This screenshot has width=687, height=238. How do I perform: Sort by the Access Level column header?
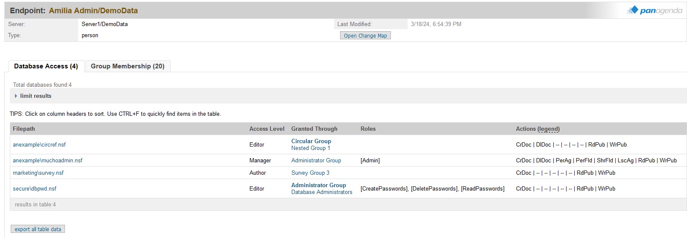(267, 129)
